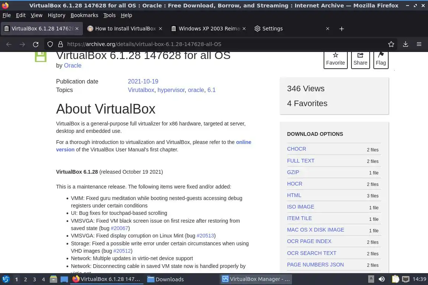Open the volume control in system tray
This screenshot has height=285, width=428.
382,279
